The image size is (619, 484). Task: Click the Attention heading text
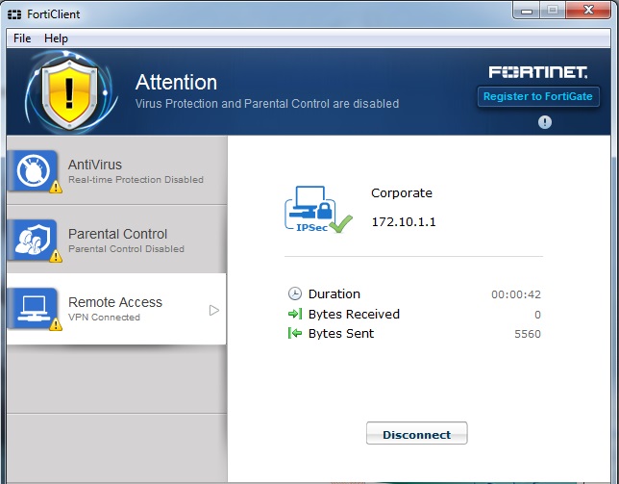pos(176,82)
